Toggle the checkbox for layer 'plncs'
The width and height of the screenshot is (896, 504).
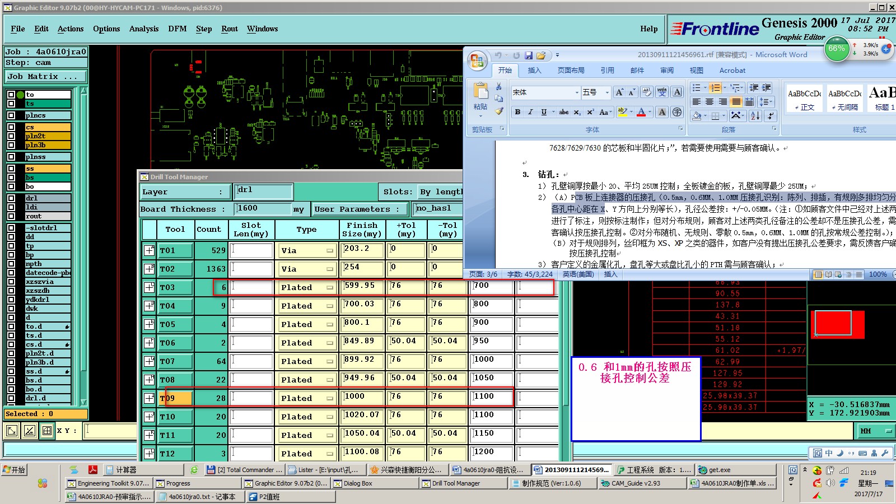point(11,115)
